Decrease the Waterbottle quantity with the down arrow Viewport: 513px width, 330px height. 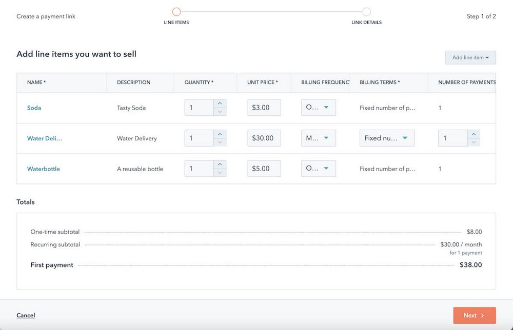point(220,173)
